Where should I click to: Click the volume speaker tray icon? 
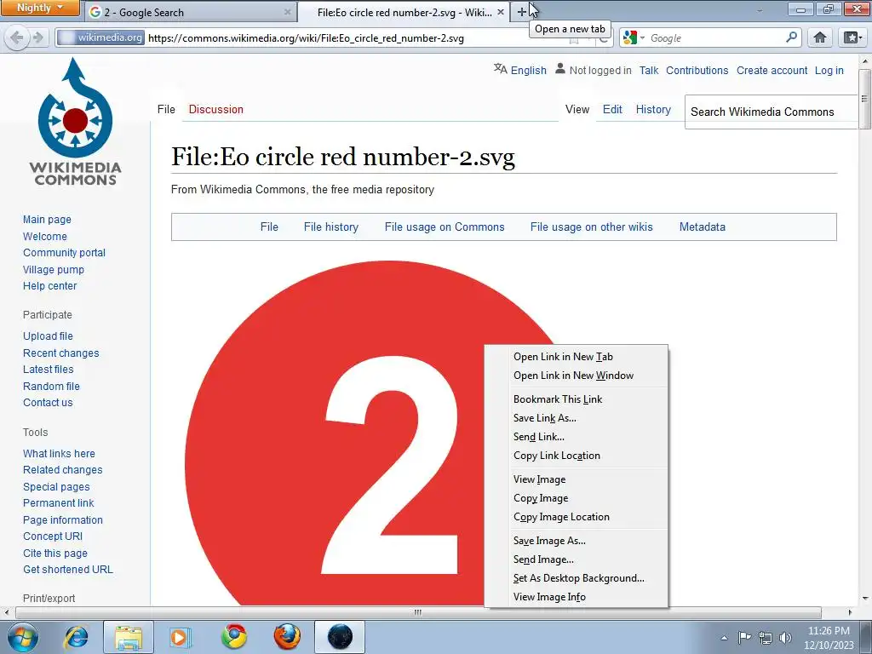(x=785, y=638)
